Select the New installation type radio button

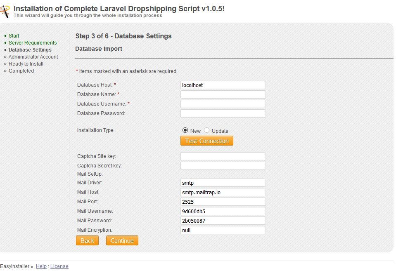[185, 130]
